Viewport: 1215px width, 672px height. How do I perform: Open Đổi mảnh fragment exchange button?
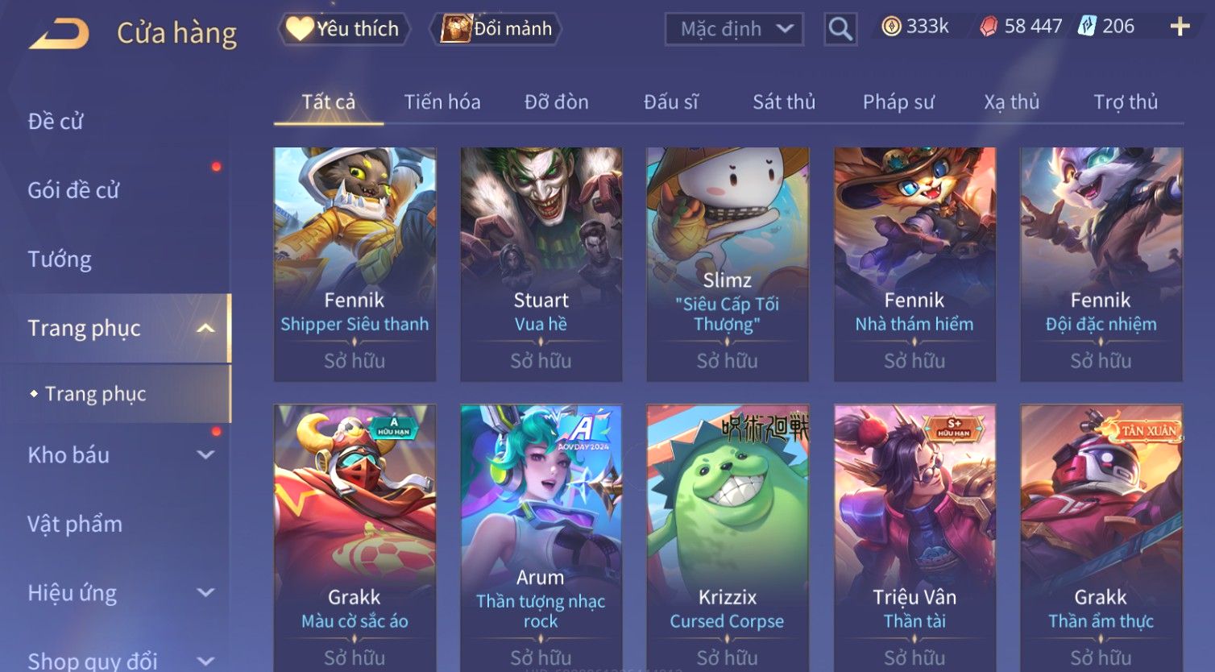click(496, 29)
